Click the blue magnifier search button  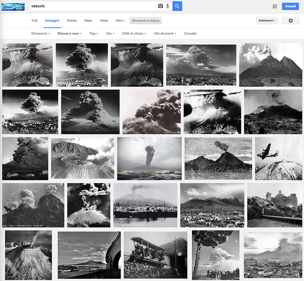tap(177, 6)
